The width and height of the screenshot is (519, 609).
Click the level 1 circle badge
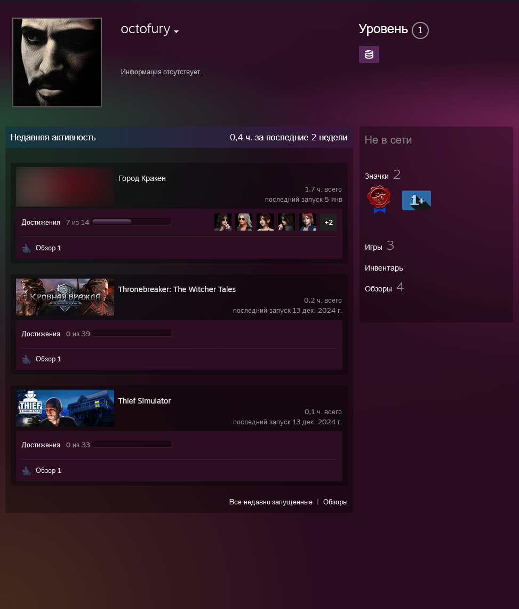(x=420, y=30)
